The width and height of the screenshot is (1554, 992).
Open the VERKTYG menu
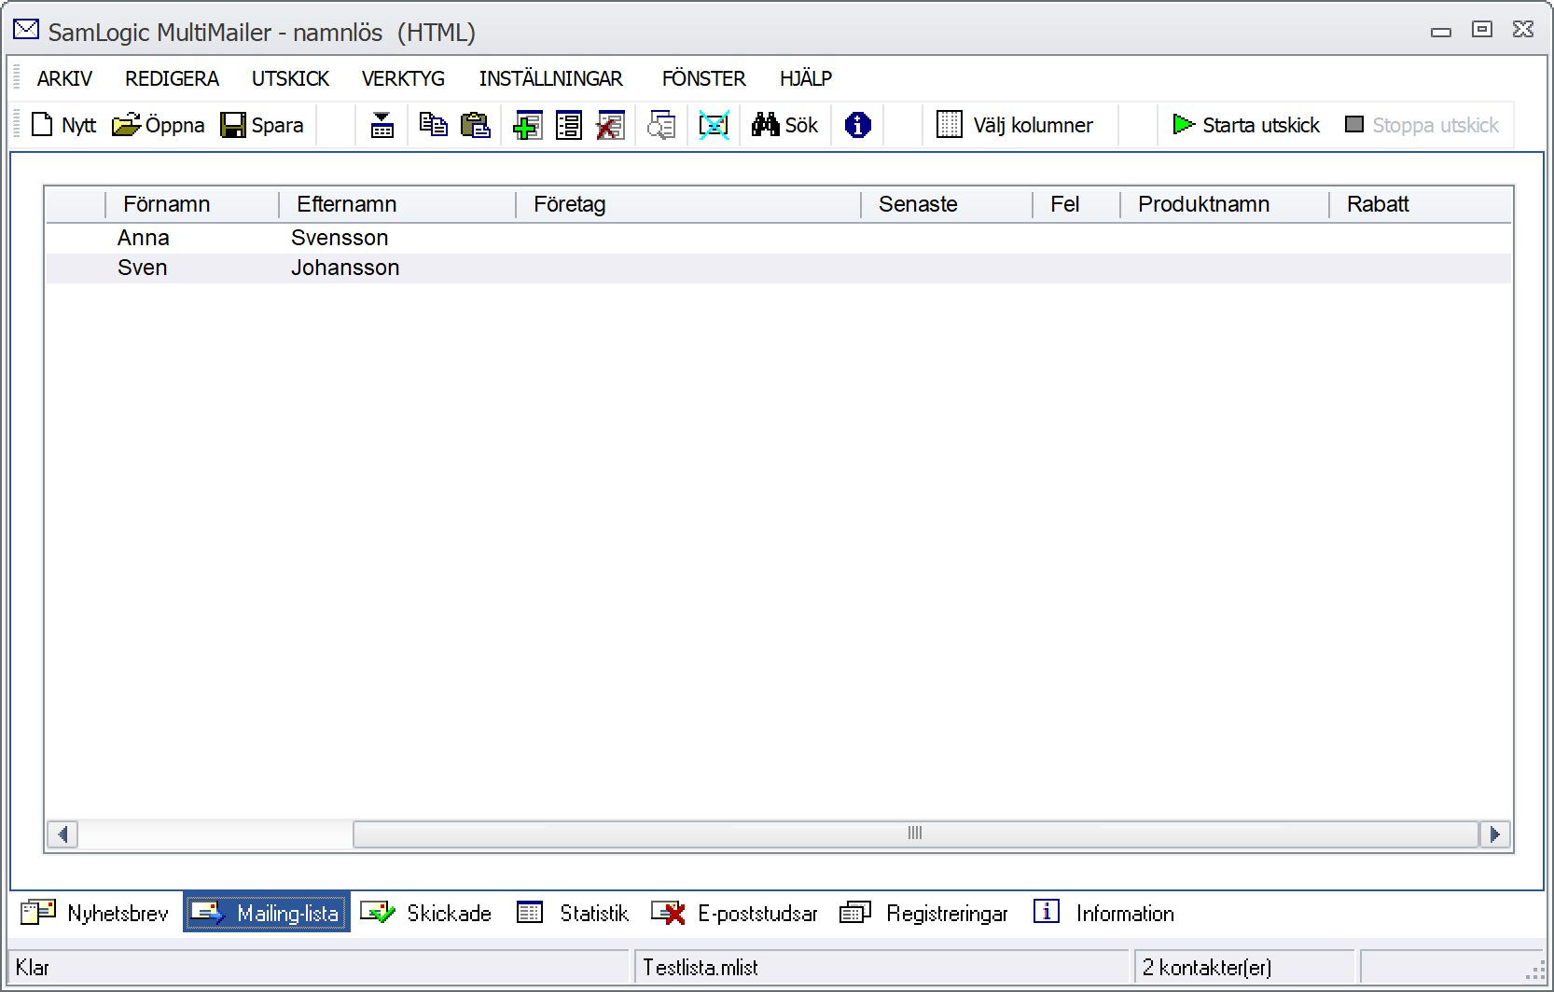tap(403, 79)
